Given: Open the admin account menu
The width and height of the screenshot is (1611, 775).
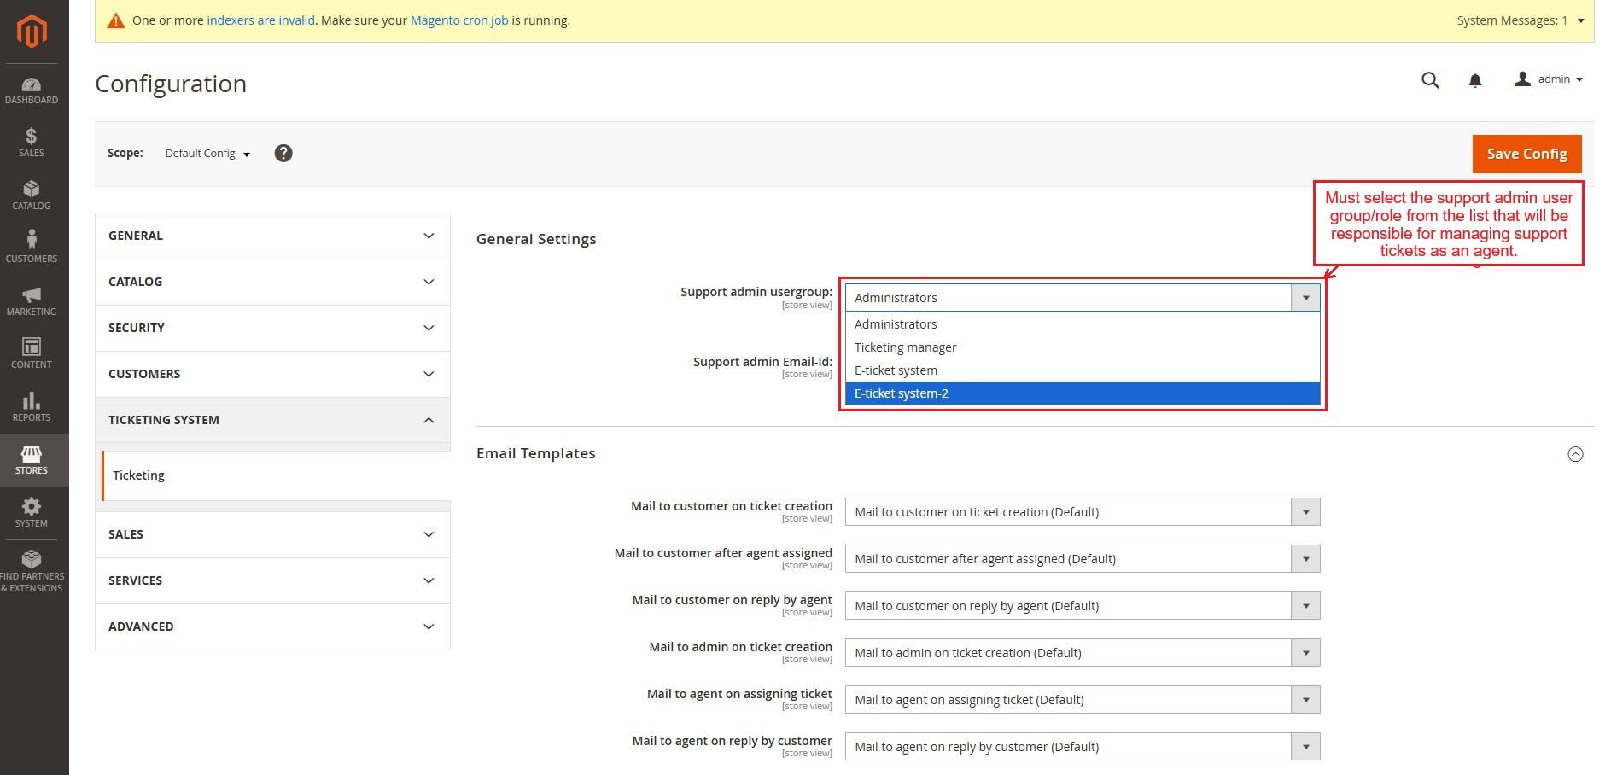Looking at the screenshot, I should [1549, 79].
